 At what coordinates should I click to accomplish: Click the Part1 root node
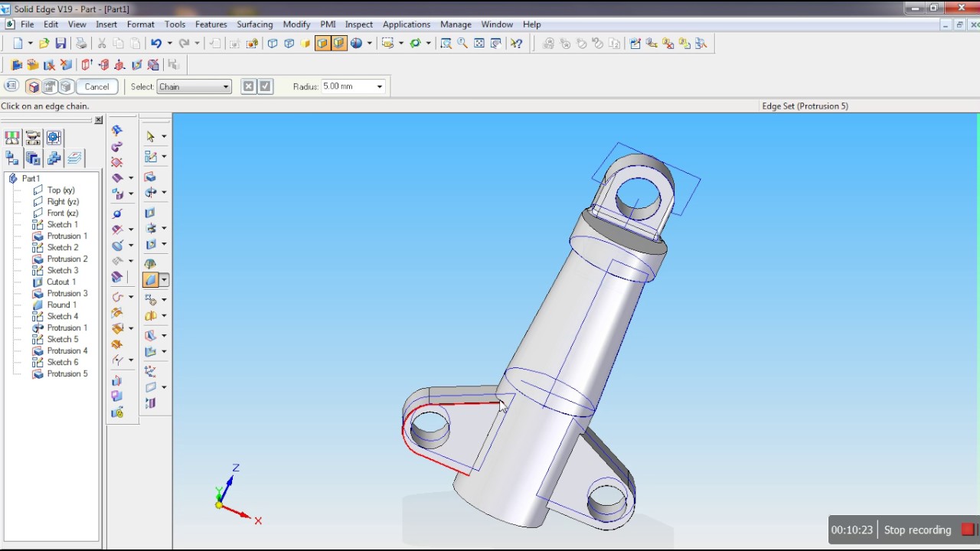31,178
